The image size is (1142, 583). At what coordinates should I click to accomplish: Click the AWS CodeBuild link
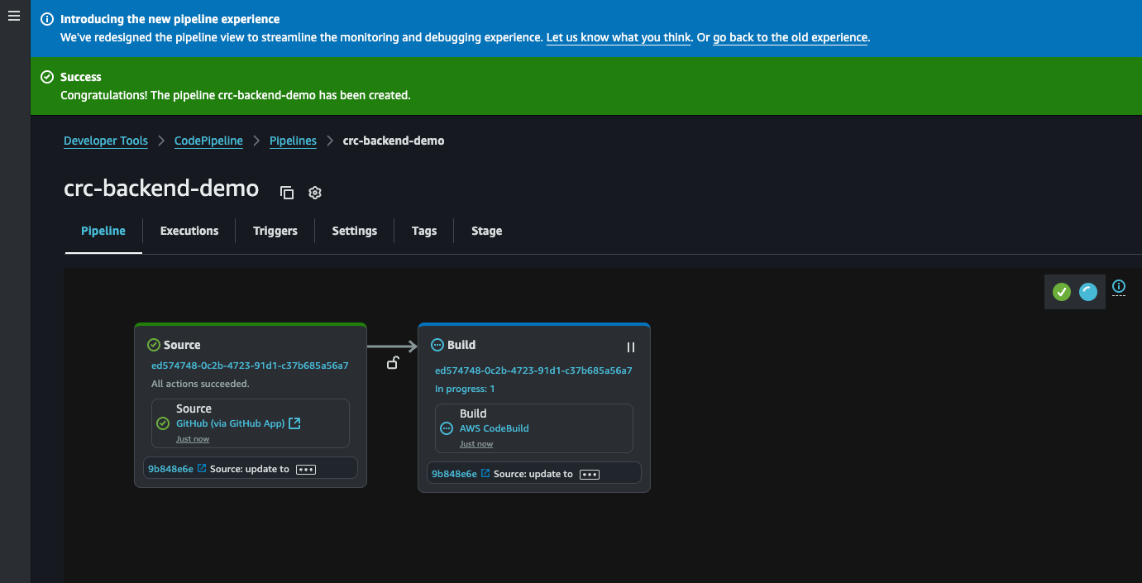494,428
